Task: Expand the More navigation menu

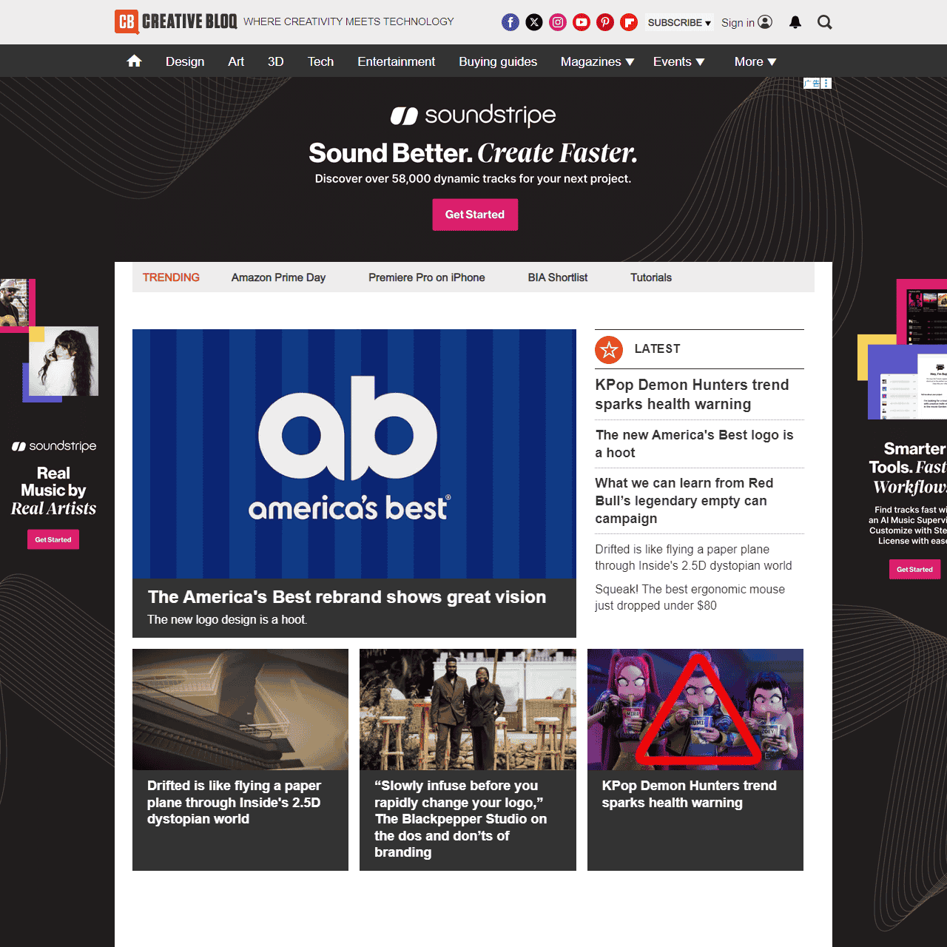Action: point(755,61)
